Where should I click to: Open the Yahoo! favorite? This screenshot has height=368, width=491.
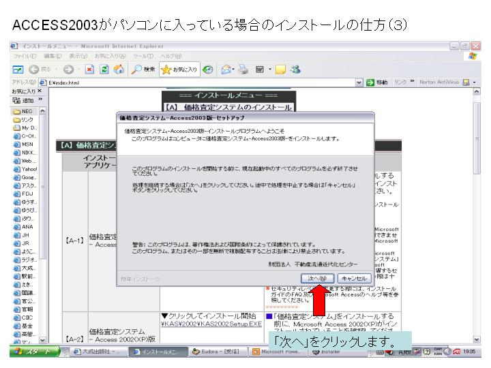coord(25,169)
